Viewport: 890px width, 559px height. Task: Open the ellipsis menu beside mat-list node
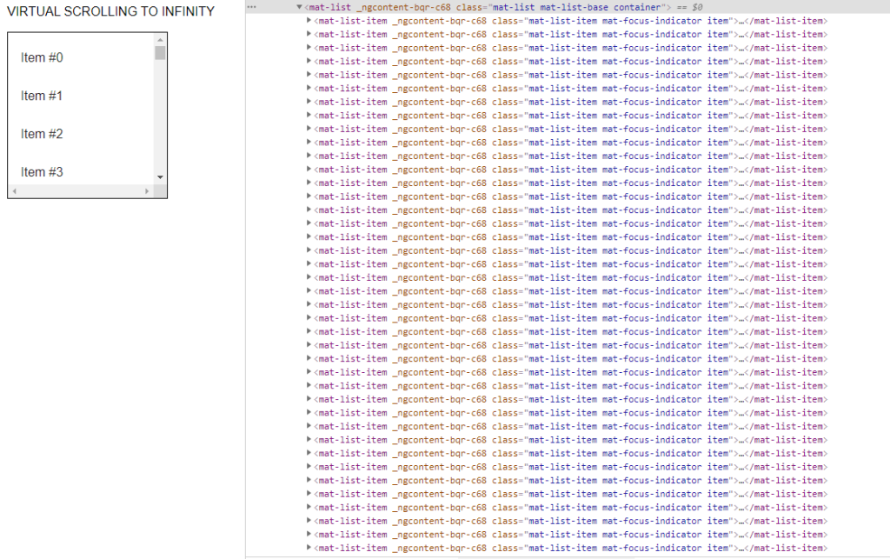pos(251,7)
